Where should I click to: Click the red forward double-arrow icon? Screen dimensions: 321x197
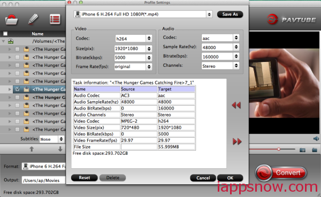pos(237,141)
